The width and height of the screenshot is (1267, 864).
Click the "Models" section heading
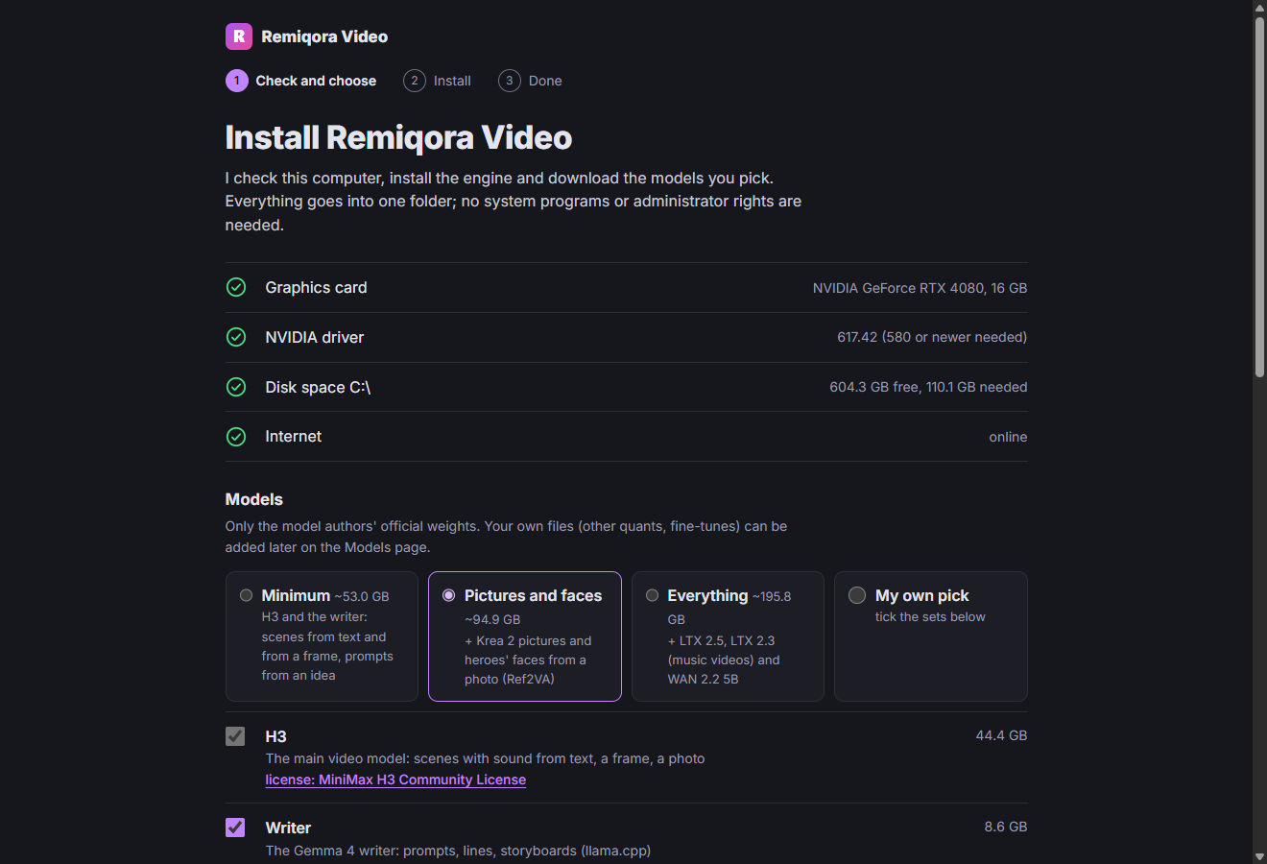(x=254, y=499)
